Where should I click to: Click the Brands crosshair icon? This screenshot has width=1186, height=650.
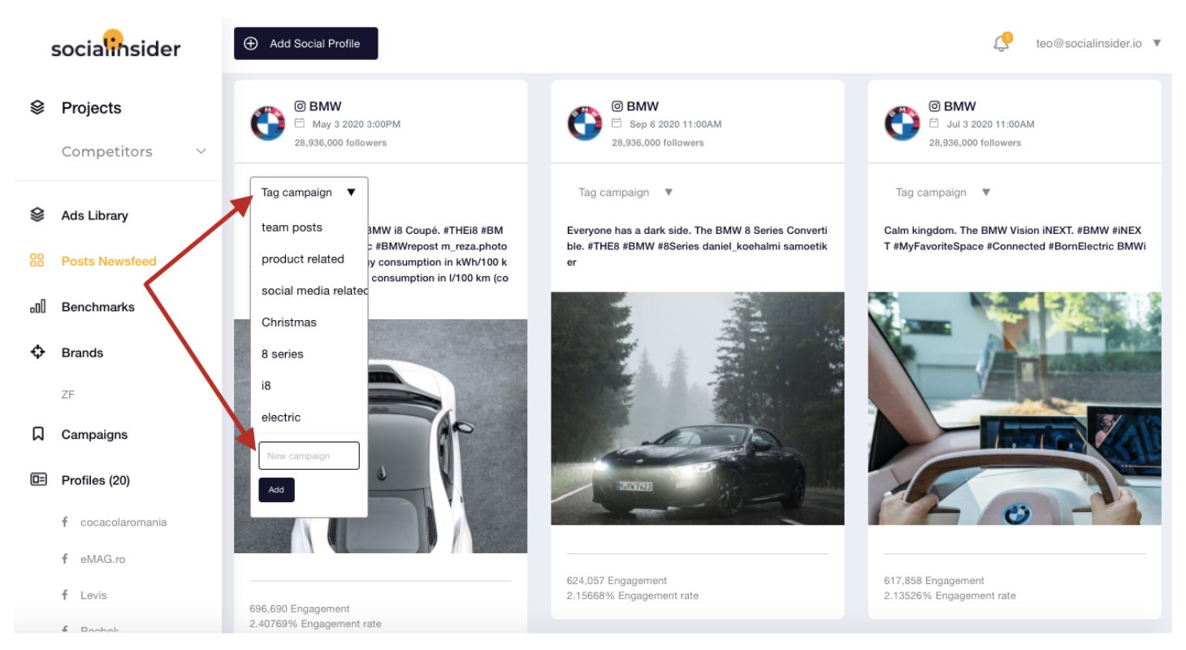tap(37, 353)
